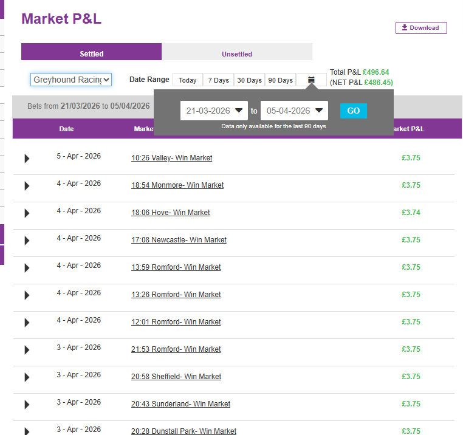Screen dimensions: 463x435
Task: Select the 90-day data availability note
Action: click(273, 126)
